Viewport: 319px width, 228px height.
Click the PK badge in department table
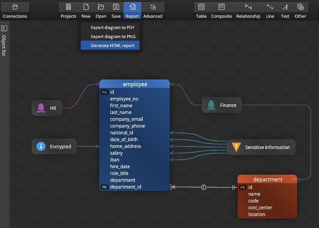click(x=243, y=187)
